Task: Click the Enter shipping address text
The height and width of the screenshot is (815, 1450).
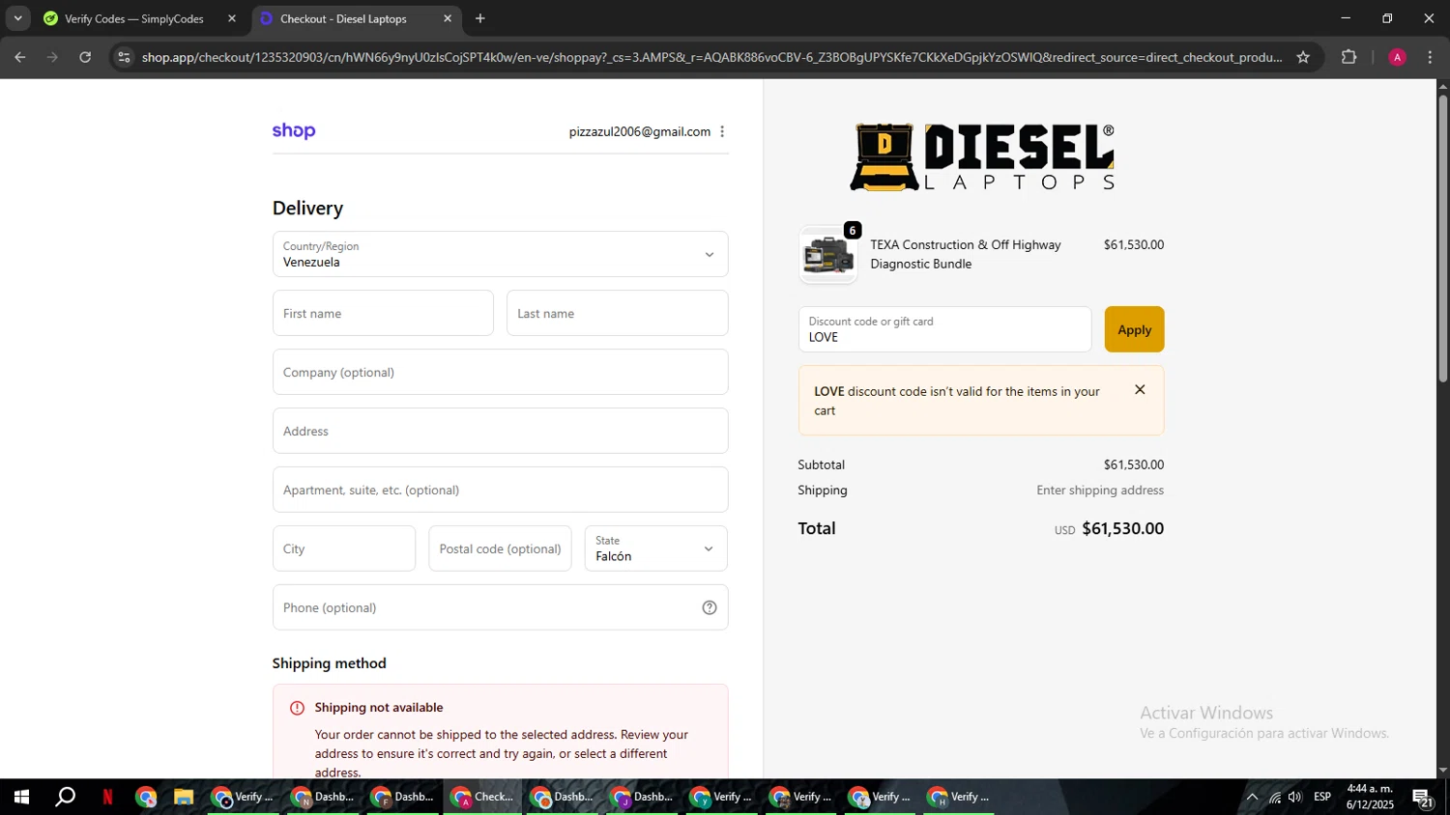Action: point(1100,491)
